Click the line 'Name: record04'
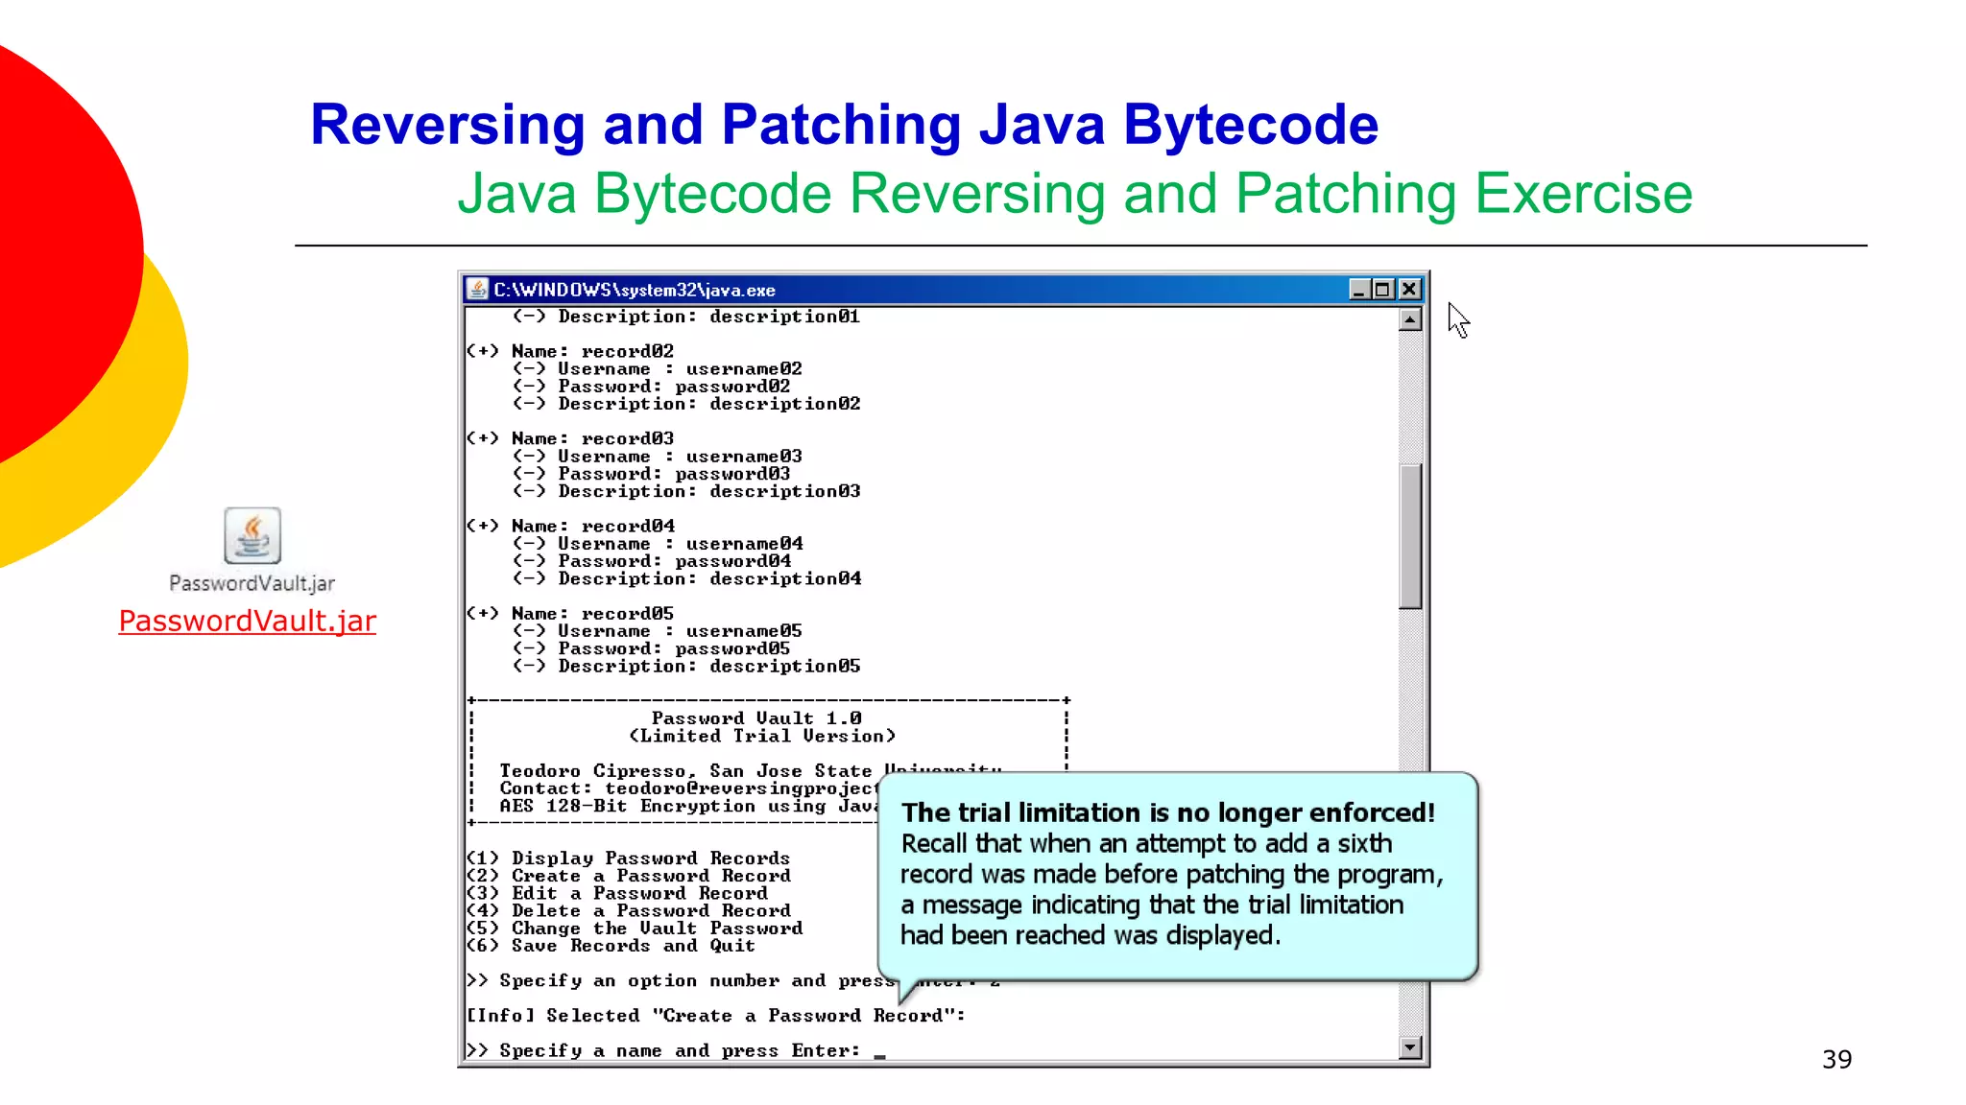Viewport: 1966px width, 1105px height. (x=570, y=526)
